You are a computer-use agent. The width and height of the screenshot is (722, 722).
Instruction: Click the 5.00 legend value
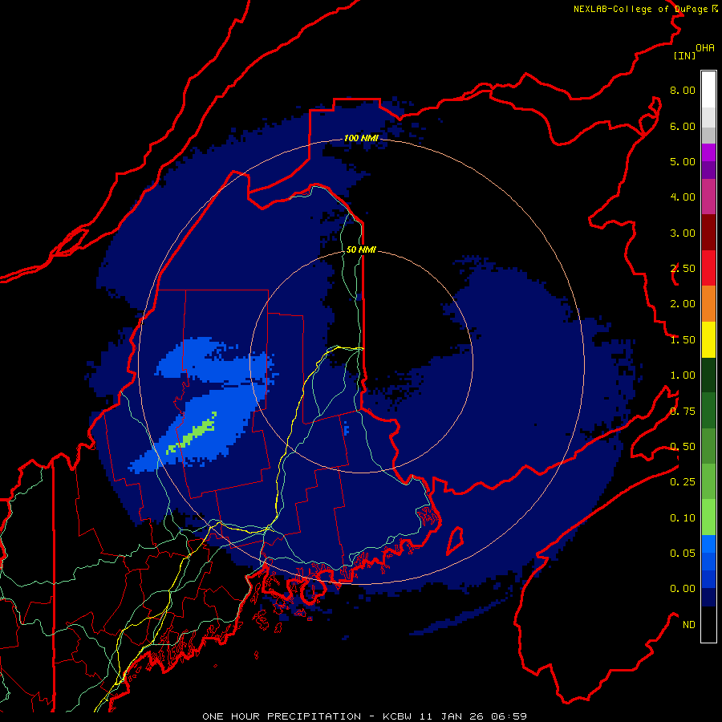[x=683, y=161]
